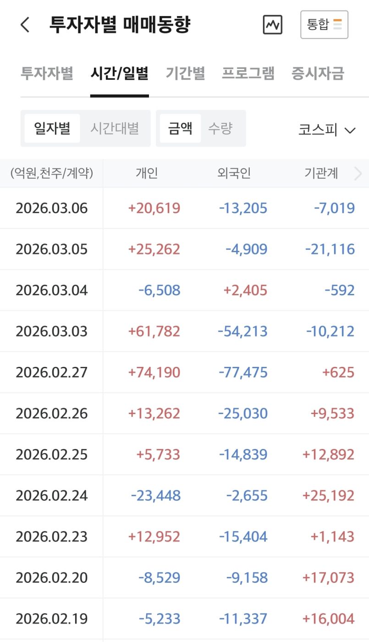Go to the 프로그램 tab
Screen dimensions: 369x642
[x=248, y=73]
